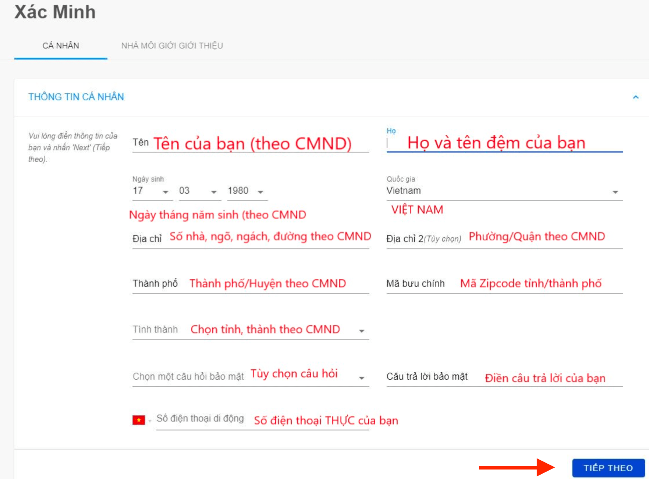Expand the Quốc gia country dropdown
This screenshot has width=655, height=486.
tap(504, 191)
